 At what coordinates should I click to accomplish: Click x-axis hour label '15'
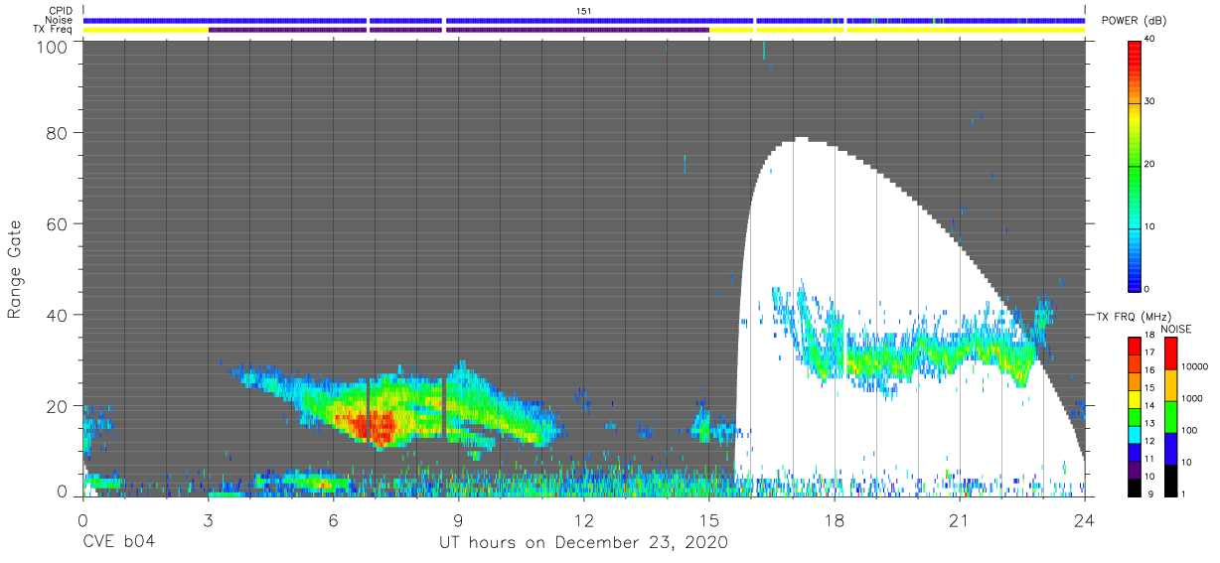[709, 520]
